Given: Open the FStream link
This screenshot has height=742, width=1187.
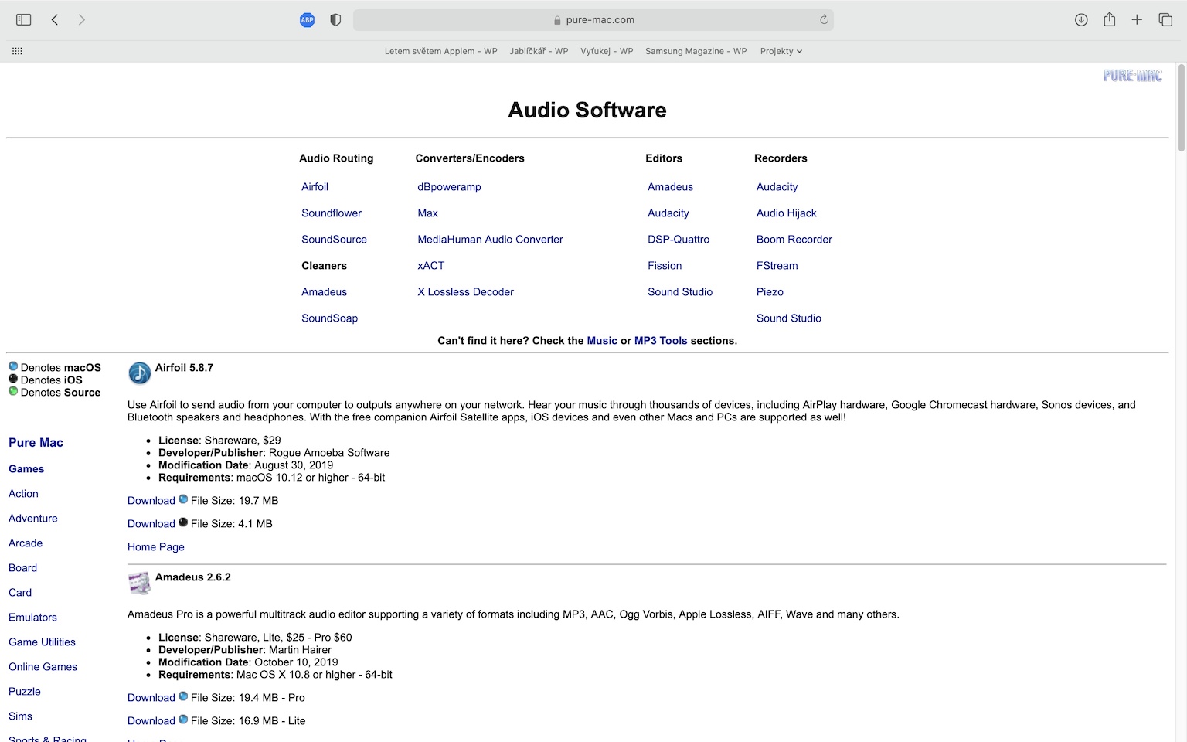Looking at the screenshot, I should pyautogui.click(x=777, y=266).
